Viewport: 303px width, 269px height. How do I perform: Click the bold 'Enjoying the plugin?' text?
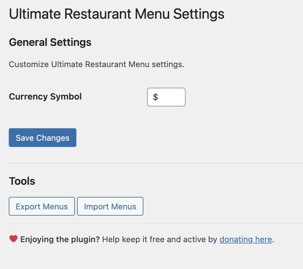click(60, 239)
